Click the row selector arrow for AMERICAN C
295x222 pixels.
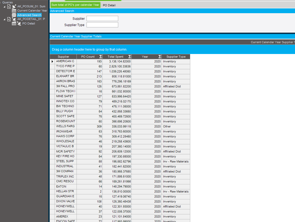coord(53,61)
